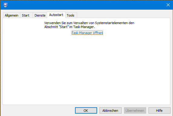Close the dialog with the X button

[x=168, y=5]
